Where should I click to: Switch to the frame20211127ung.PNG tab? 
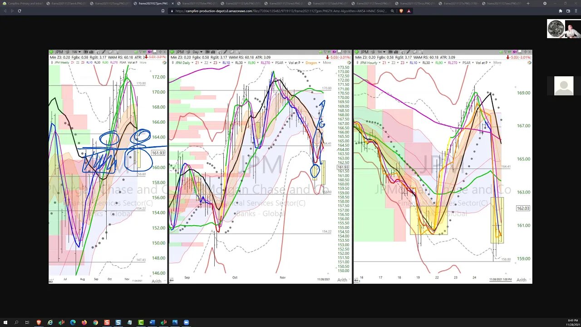point(109,3)
